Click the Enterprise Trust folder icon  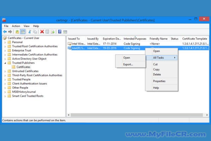tap(9, 51)
